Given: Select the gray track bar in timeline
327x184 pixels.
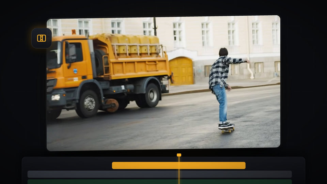Looking at the screenshot, I should click(x=159, y=174).
